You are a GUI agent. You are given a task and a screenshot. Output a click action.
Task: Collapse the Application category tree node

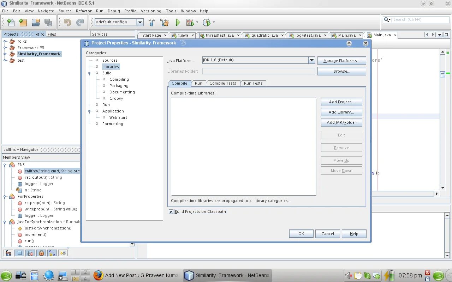pyautogui.click(x=89, y=111)
